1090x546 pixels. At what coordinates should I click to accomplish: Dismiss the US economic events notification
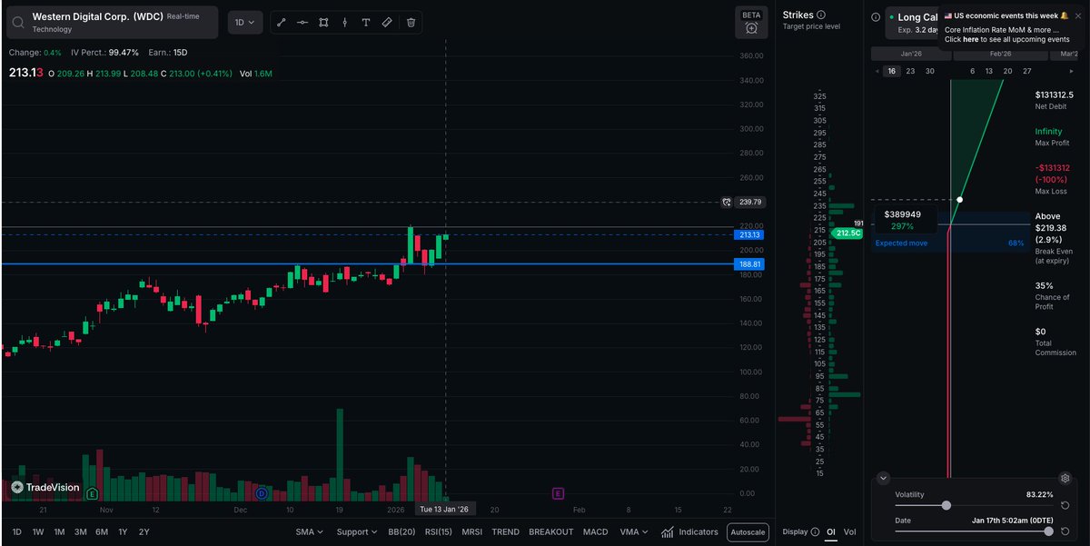1078,15
